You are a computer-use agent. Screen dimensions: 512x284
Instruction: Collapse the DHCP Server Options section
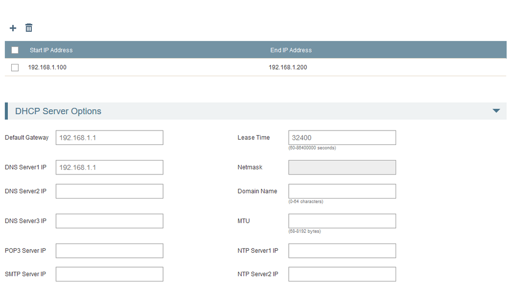click(496, 111)
